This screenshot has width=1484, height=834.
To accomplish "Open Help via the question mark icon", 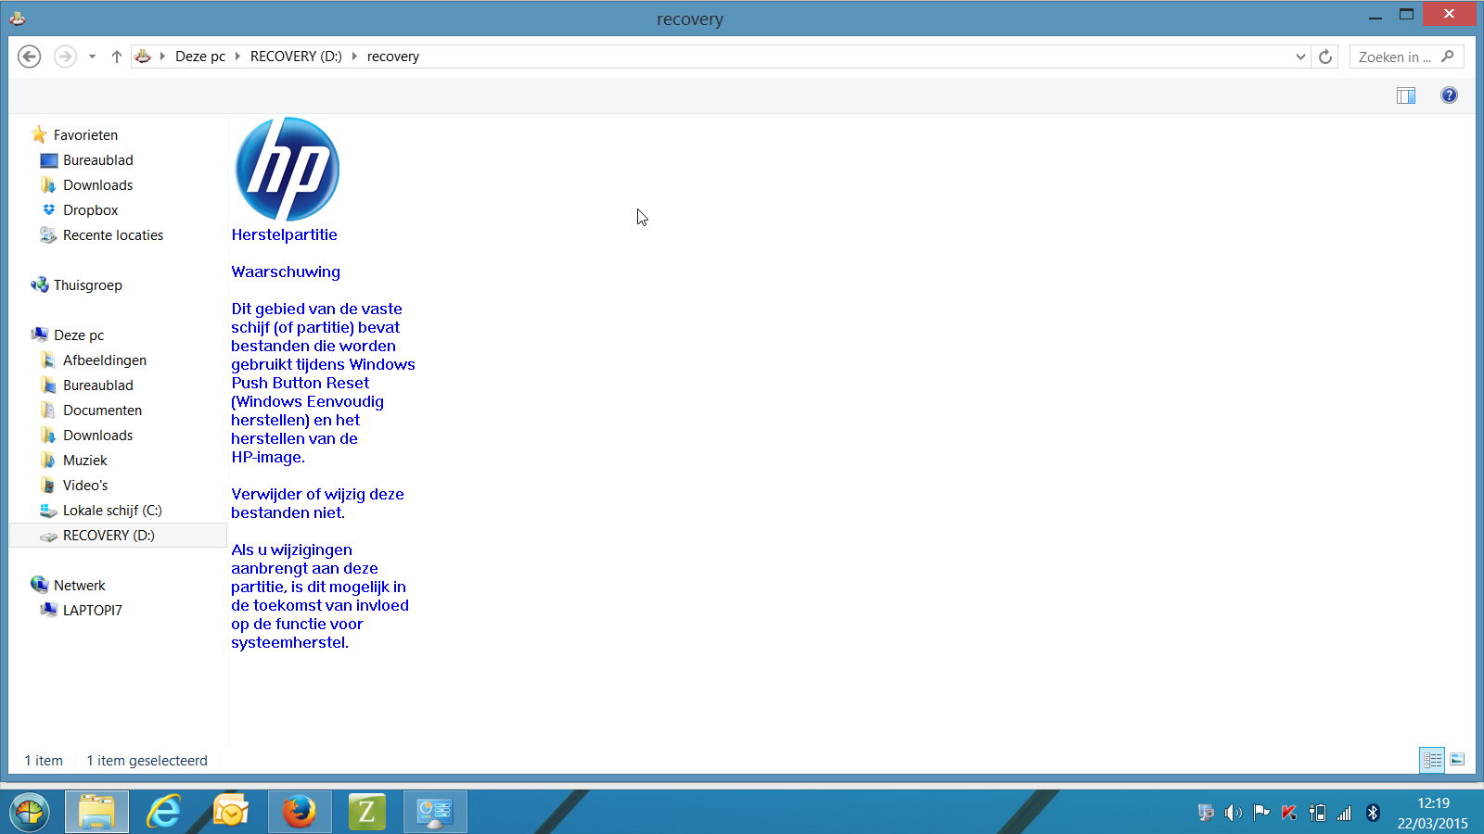I will click(x=1449, y=95).
